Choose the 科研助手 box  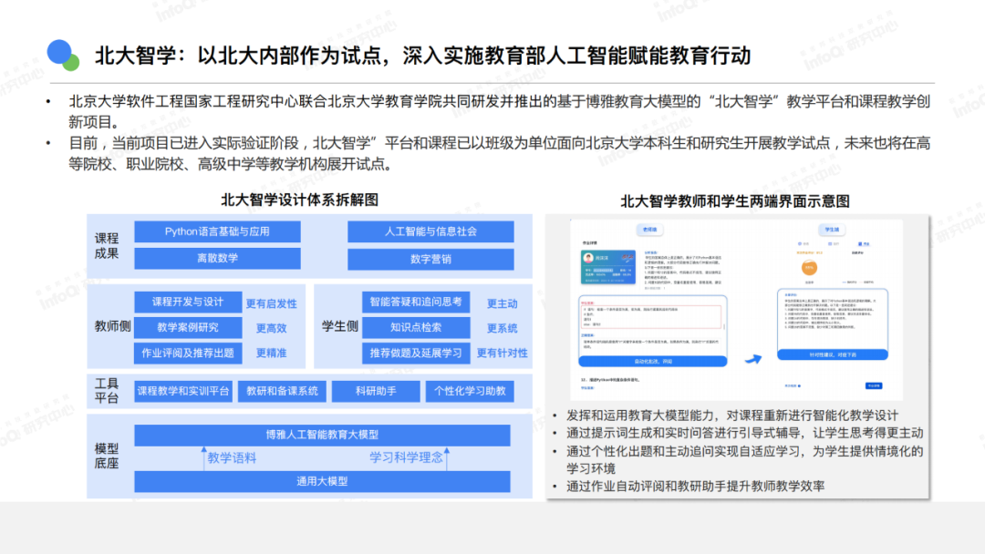376,391
